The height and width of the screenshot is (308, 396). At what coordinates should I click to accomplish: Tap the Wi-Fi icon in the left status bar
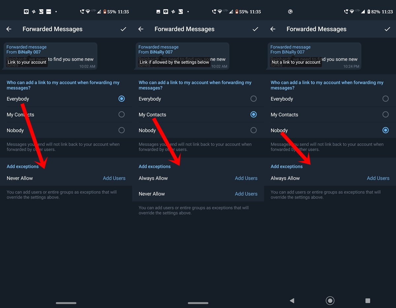click(x=88, y=12)
